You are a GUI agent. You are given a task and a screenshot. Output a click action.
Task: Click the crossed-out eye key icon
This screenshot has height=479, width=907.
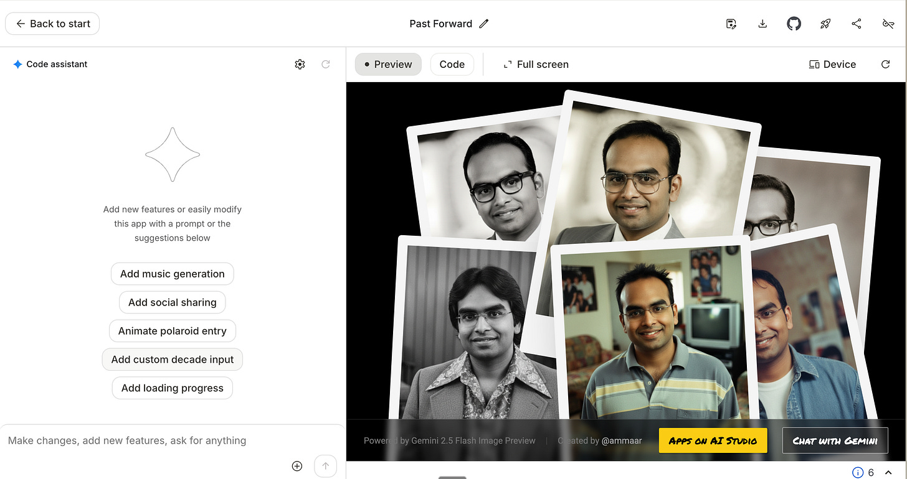888,24
